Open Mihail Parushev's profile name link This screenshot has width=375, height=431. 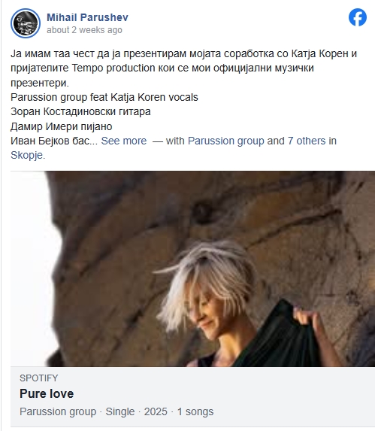pyautogui.click(x=87, y=17)
